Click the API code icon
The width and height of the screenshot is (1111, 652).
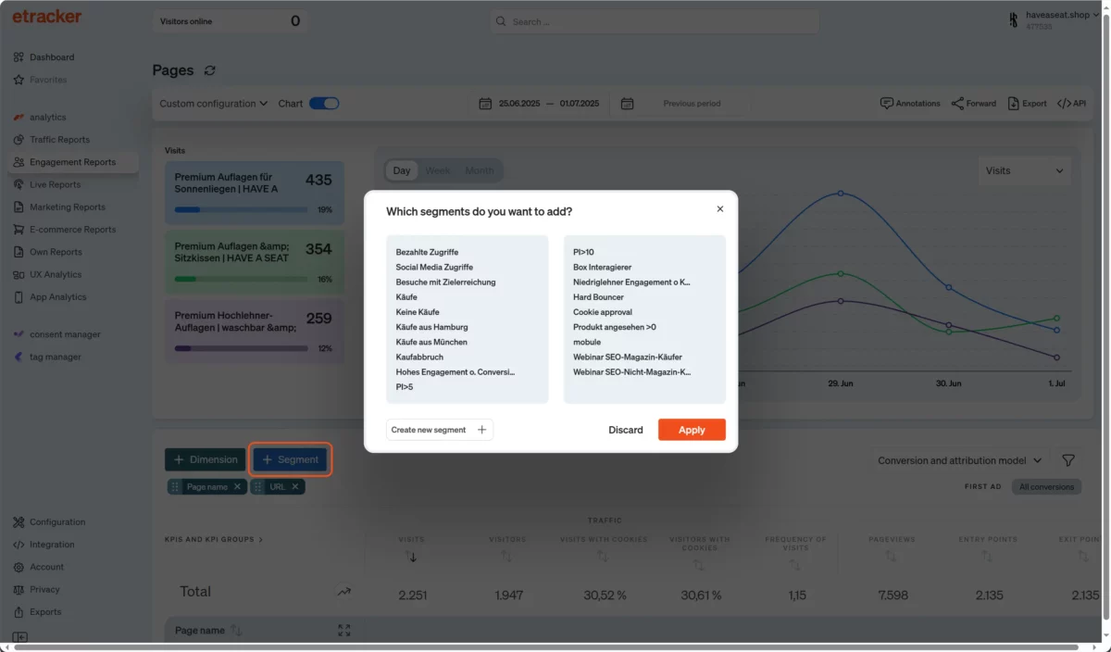(x=1064, y=104)
